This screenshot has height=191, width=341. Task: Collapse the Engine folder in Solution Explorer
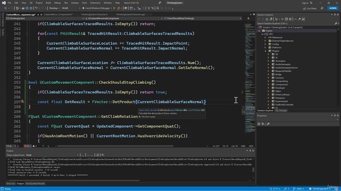click(x=259, y=31)
